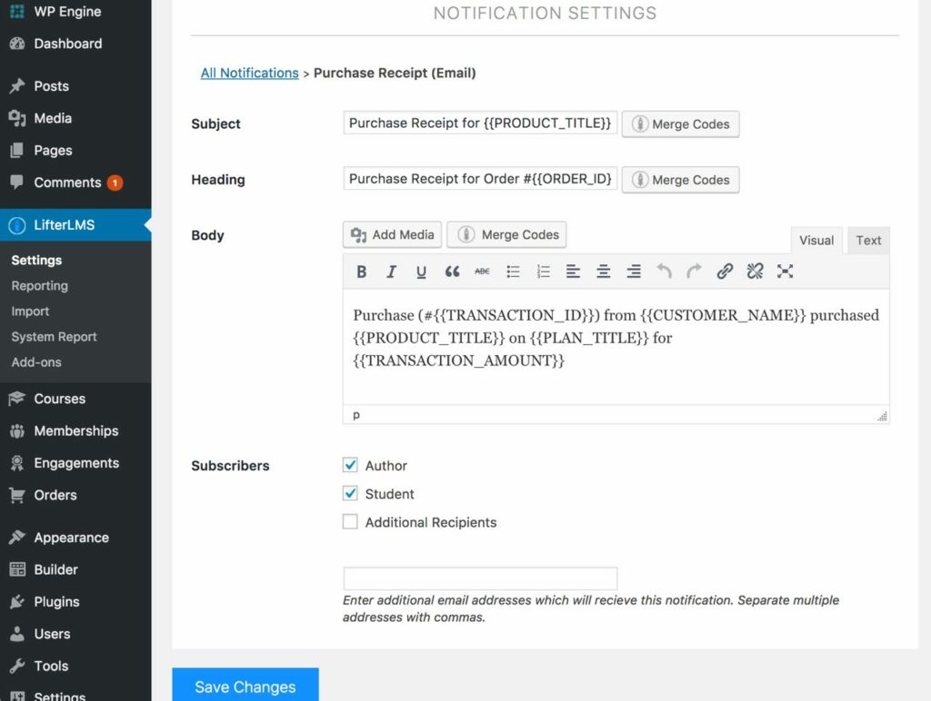The width and height of the screenshot is (931, 701).
Task: Follow the All Notifications breadcrumb link
Action: [x=249, y=73]
